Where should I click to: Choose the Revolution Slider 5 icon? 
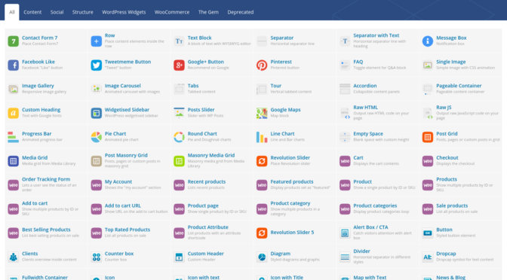[x=262, y=233]
